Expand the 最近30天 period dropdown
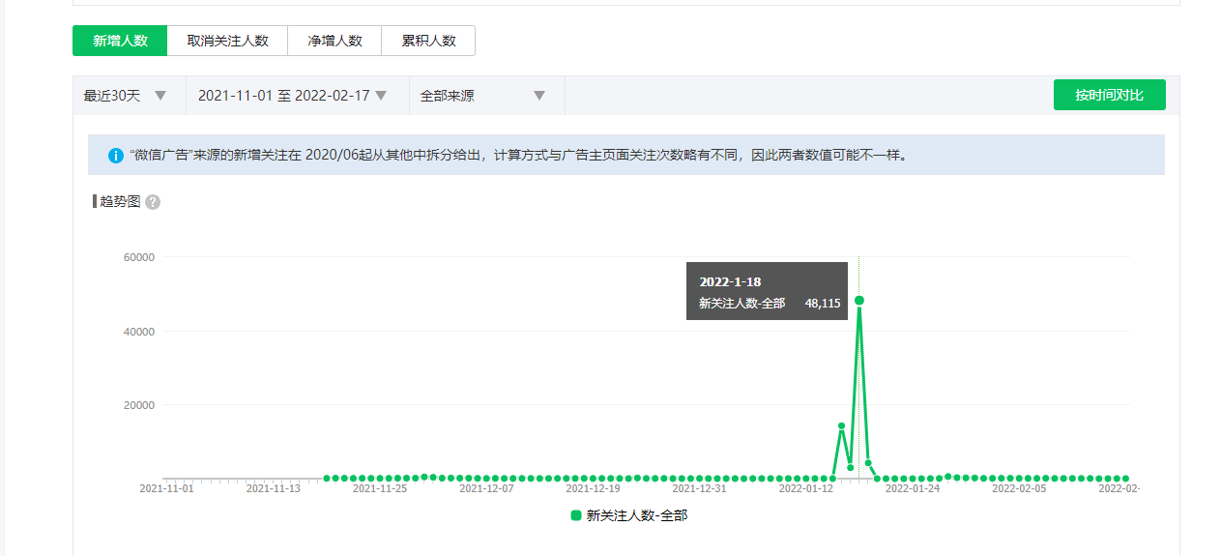The width and height of the screenshot is (1221, 556). (126, 96)
